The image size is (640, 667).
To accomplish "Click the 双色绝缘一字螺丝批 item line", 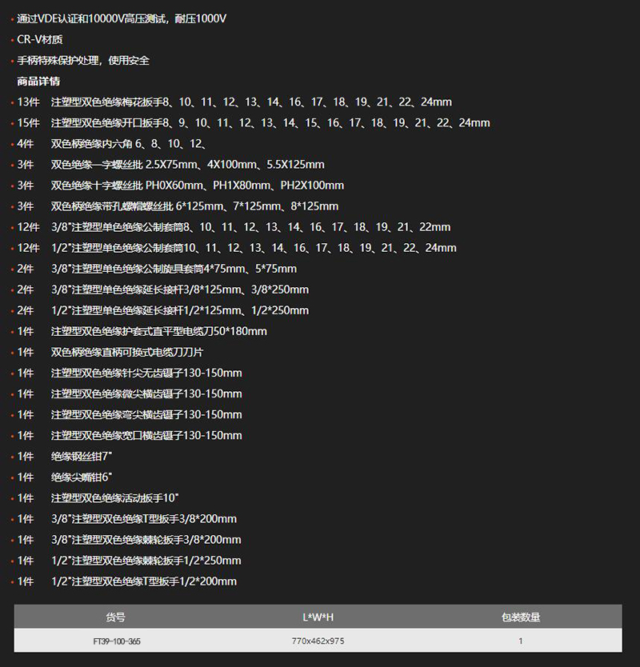I will 187,164.
